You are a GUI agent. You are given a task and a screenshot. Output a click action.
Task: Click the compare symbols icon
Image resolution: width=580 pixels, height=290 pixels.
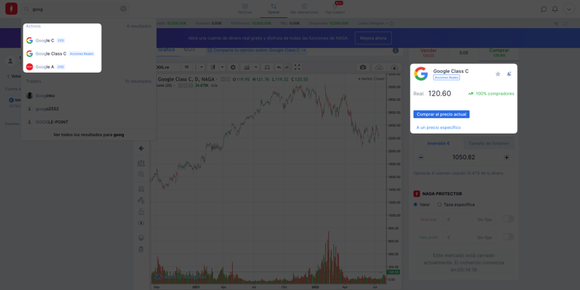click(x=266, y=67)
